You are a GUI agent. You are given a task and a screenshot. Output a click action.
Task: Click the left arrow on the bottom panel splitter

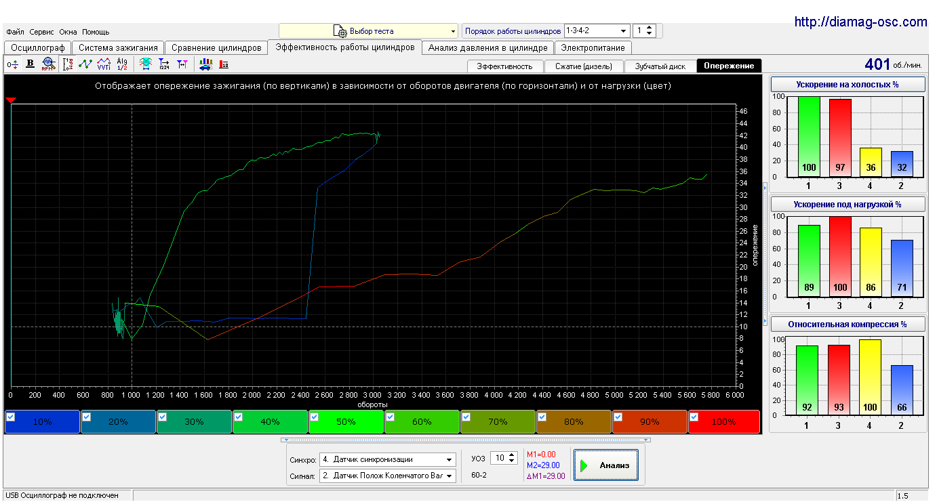(285, 440)
